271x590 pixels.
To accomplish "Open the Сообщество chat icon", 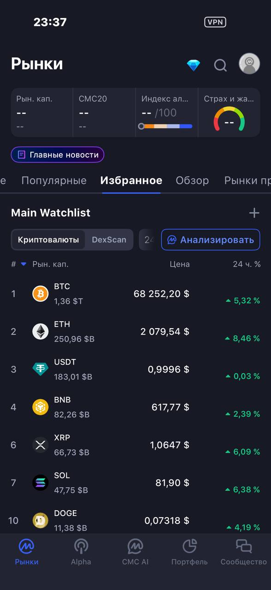I will (244, 552).
